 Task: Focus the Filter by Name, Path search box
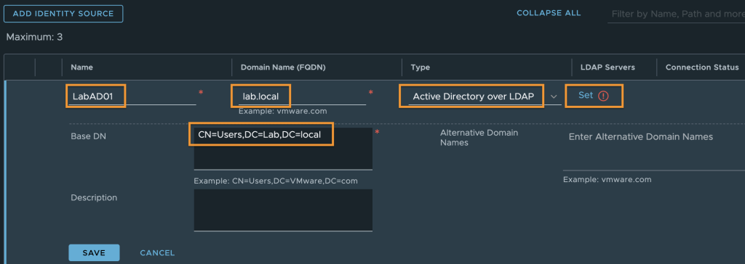[676, 15]
